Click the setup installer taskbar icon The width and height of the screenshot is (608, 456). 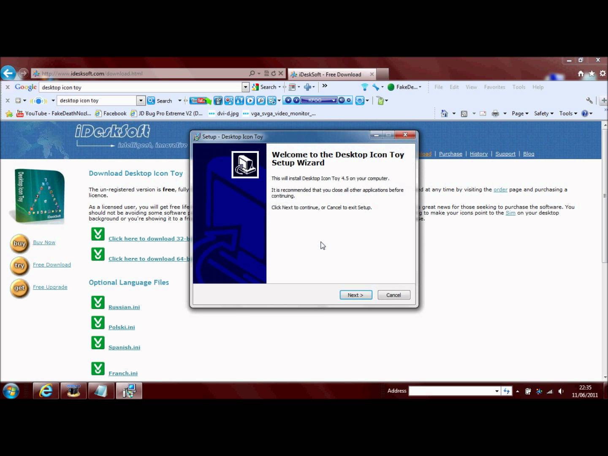(129, 391)
